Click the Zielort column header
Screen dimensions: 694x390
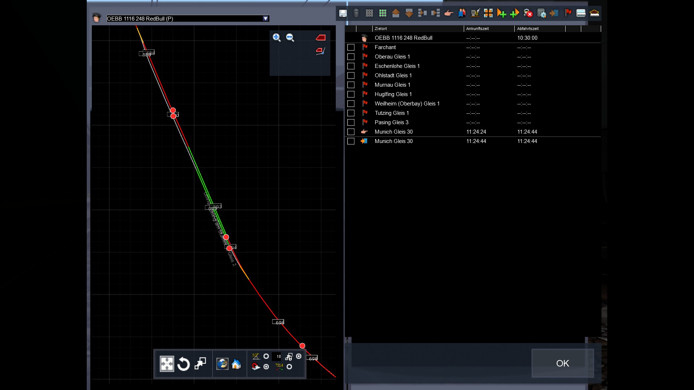tap(381, 29)
